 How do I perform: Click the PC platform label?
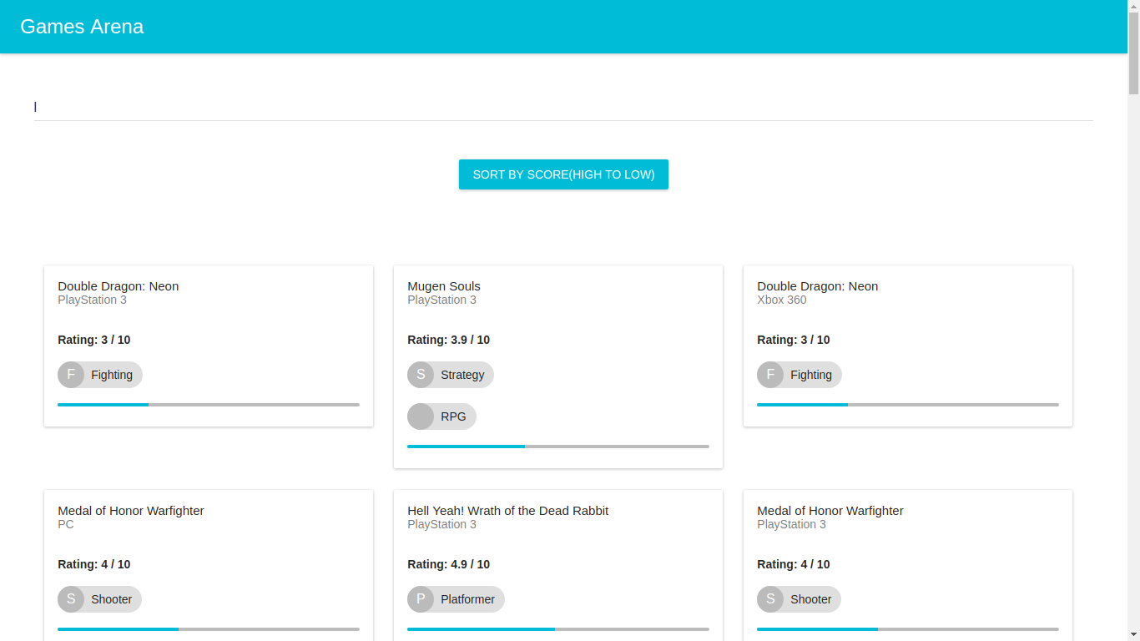pos(66,524)
